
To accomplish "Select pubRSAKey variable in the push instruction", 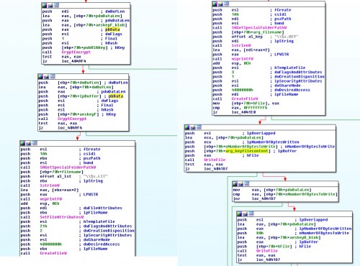I will (94, 47).
